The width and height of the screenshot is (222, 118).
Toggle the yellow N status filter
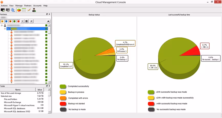(x=2, y=21)
